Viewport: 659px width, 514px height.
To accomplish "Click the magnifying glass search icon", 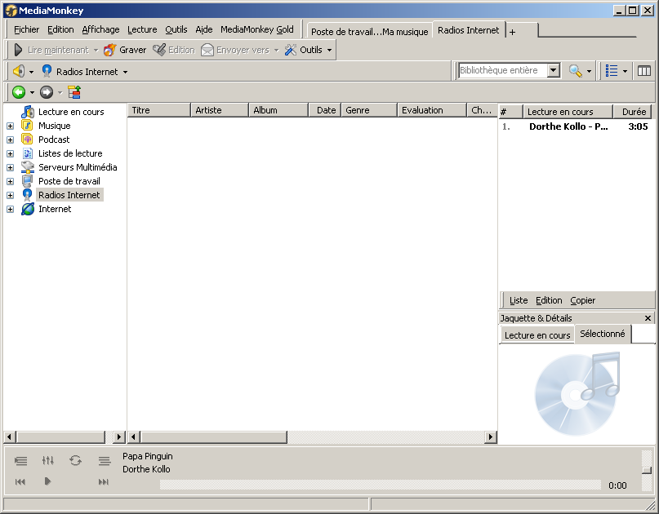I will tap(575, 71).
